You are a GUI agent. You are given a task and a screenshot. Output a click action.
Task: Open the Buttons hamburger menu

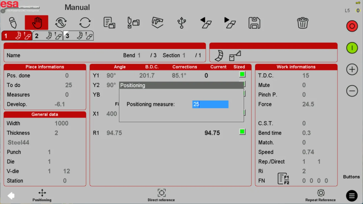pyautogui.click(x=352, y=196)
